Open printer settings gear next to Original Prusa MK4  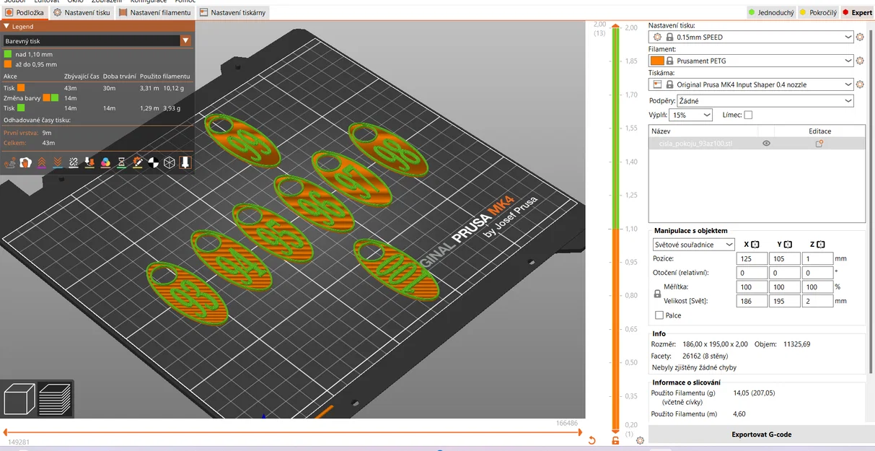pos(859,84)
